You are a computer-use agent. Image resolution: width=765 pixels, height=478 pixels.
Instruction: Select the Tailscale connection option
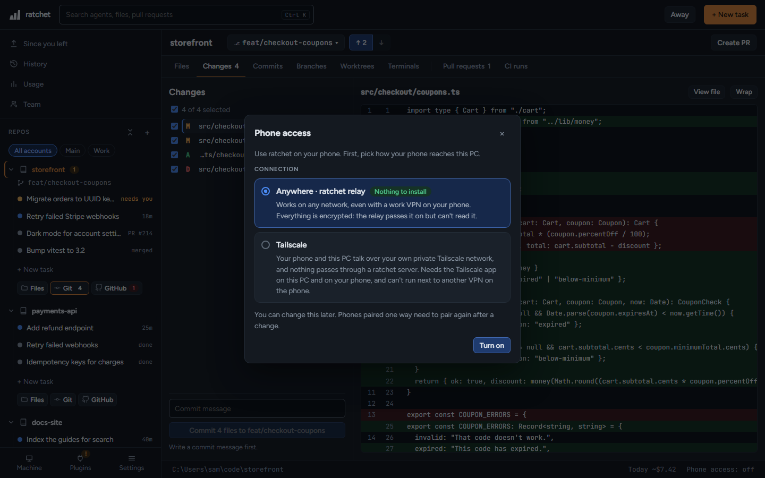(382, 267)
